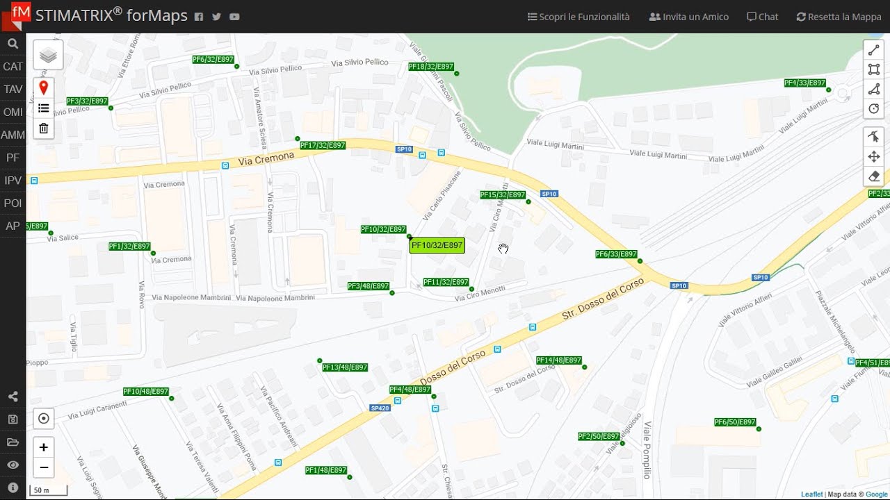This screenshot has height=500, width=890.
Task: Click the PF3/48/E897 marker label
Action: (369, 286)
